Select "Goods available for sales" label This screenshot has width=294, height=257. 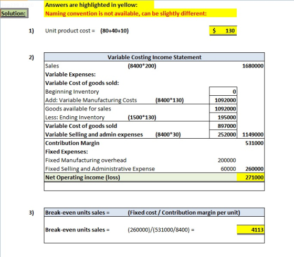pos(78,109)
